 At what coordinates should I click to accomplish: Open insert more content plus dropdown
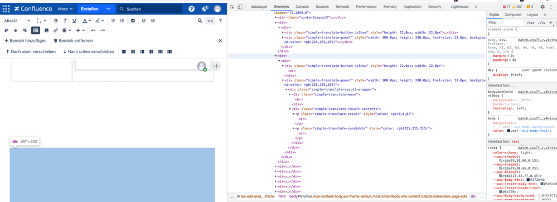(80, 30)
